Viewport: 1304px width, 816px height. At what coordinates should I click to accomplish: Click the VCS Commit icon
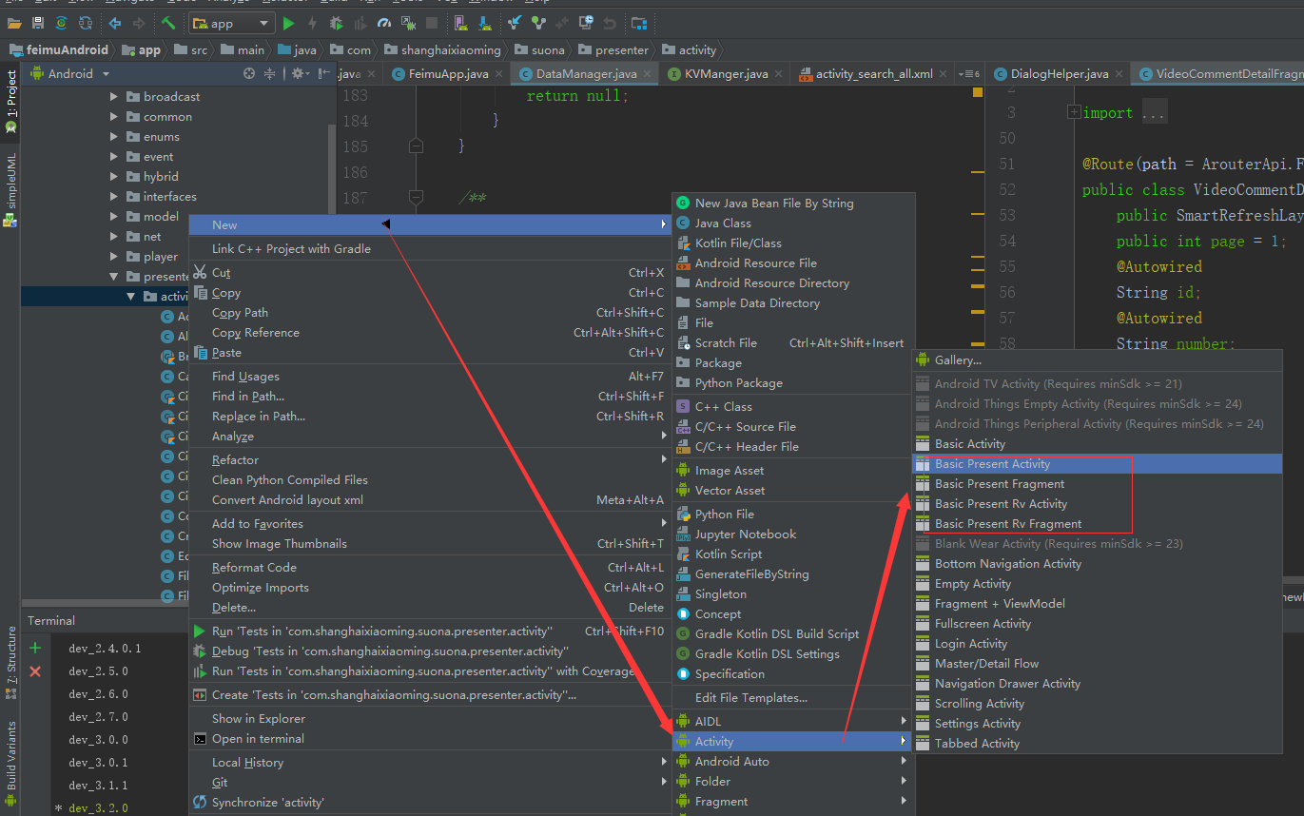(538, 23)
